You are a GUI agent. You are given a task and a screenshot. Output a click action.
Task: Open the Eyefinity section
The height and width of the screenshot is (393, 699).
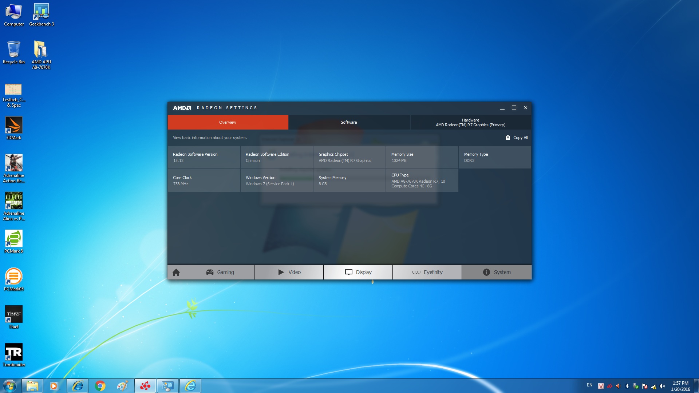[x=427, y=272]
